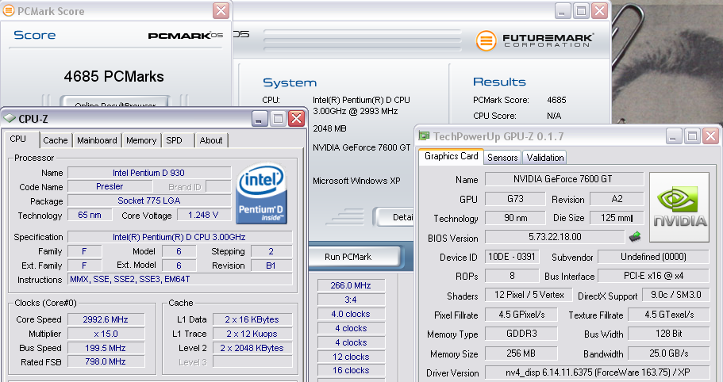Image resolution: width=723 pixels, height=382 pixels.
Task: Click the Multiplier value 'x 15.0'
Action: 106,334
